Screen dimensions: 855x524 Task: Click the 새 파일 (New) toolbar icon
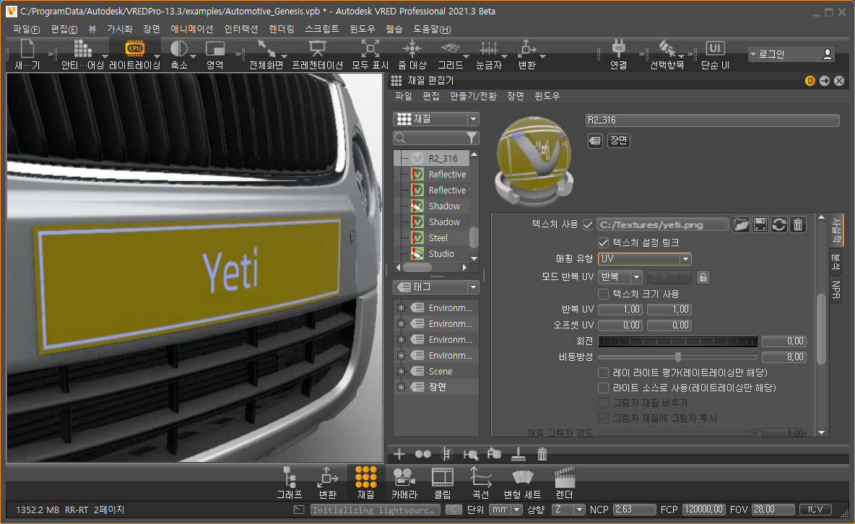pos(27,49)
